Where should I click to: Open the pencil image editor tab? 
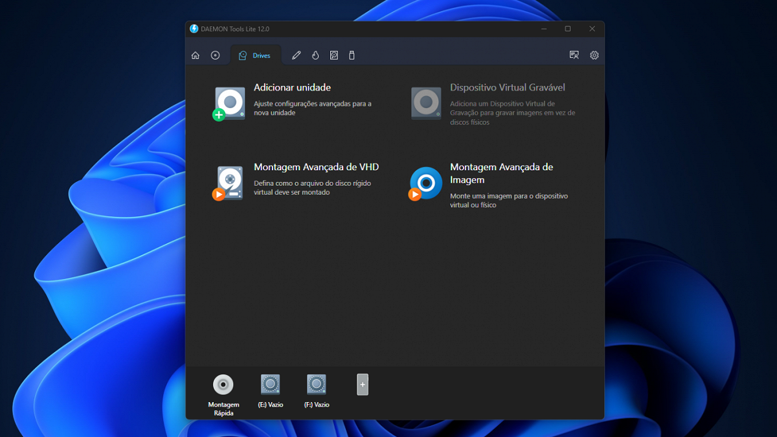pos(297,56)
